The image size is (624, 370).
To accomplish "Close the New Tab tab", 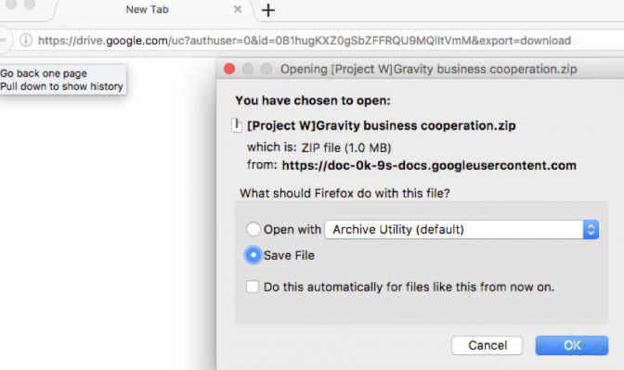I will tap(238, 9).
